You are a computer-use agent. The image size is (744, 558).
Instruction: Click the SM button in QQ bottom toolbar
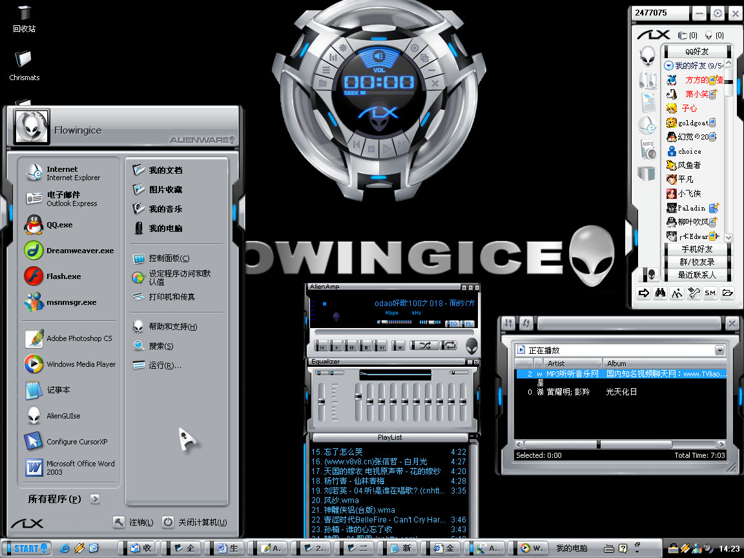coord(710,293)
